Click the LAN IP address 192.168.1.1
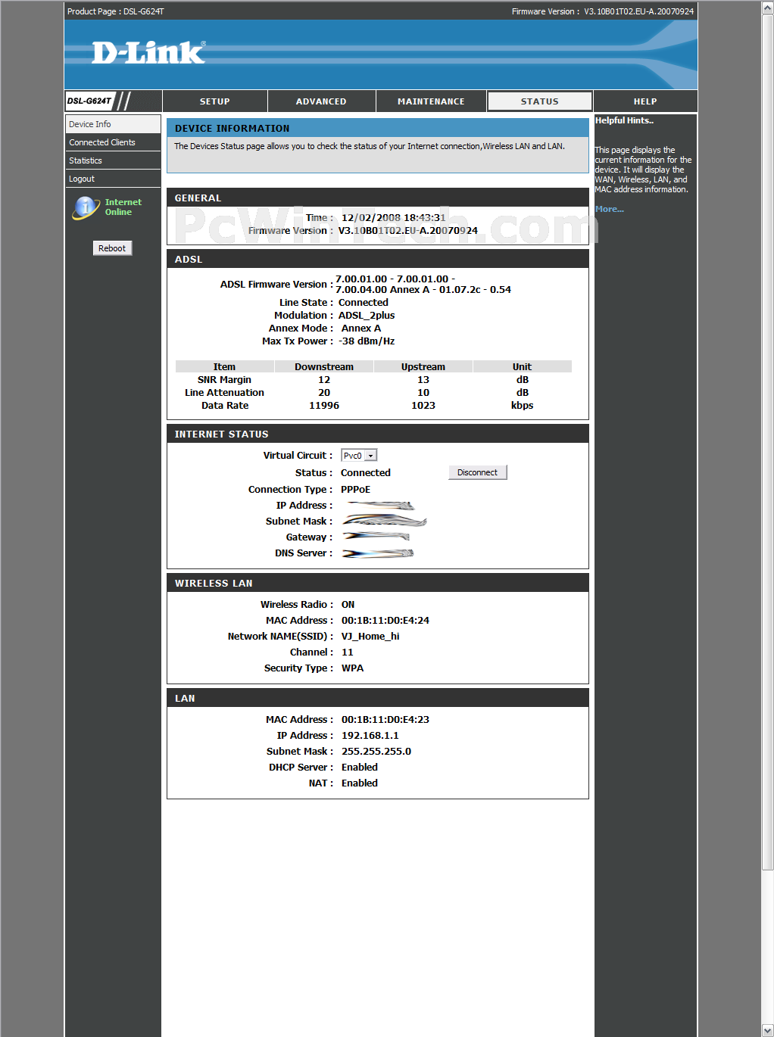The height and width of the screenshot is (1037, 774). click(x=370, y=736)
